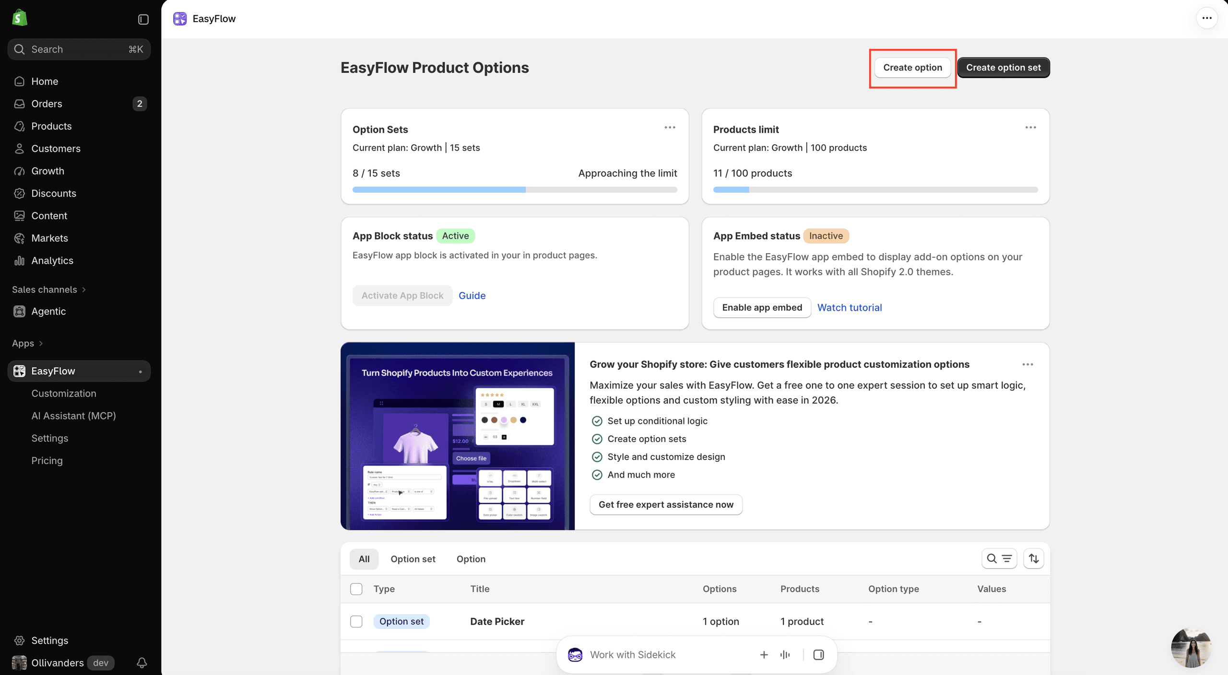Collapse sidebar using the panel toggle icon

click(143, 19)
